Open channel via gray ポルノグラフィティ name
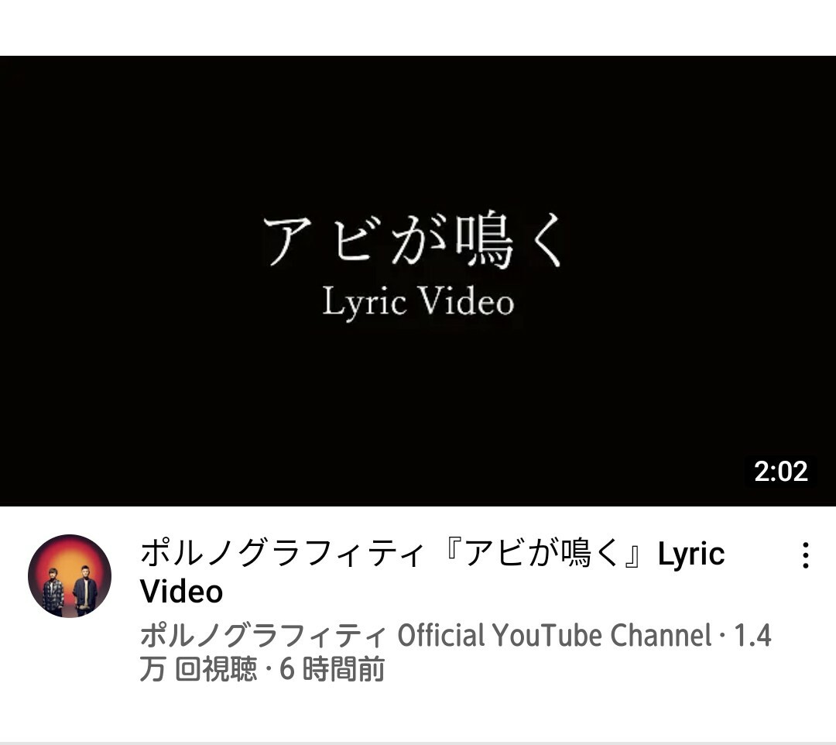This screenshot has width=836, height=745. pos(263,635)
